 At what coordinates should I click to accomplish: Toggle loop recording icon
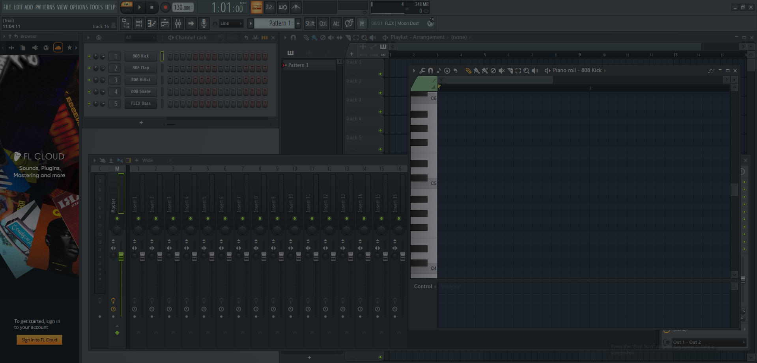tap(283, 7)
